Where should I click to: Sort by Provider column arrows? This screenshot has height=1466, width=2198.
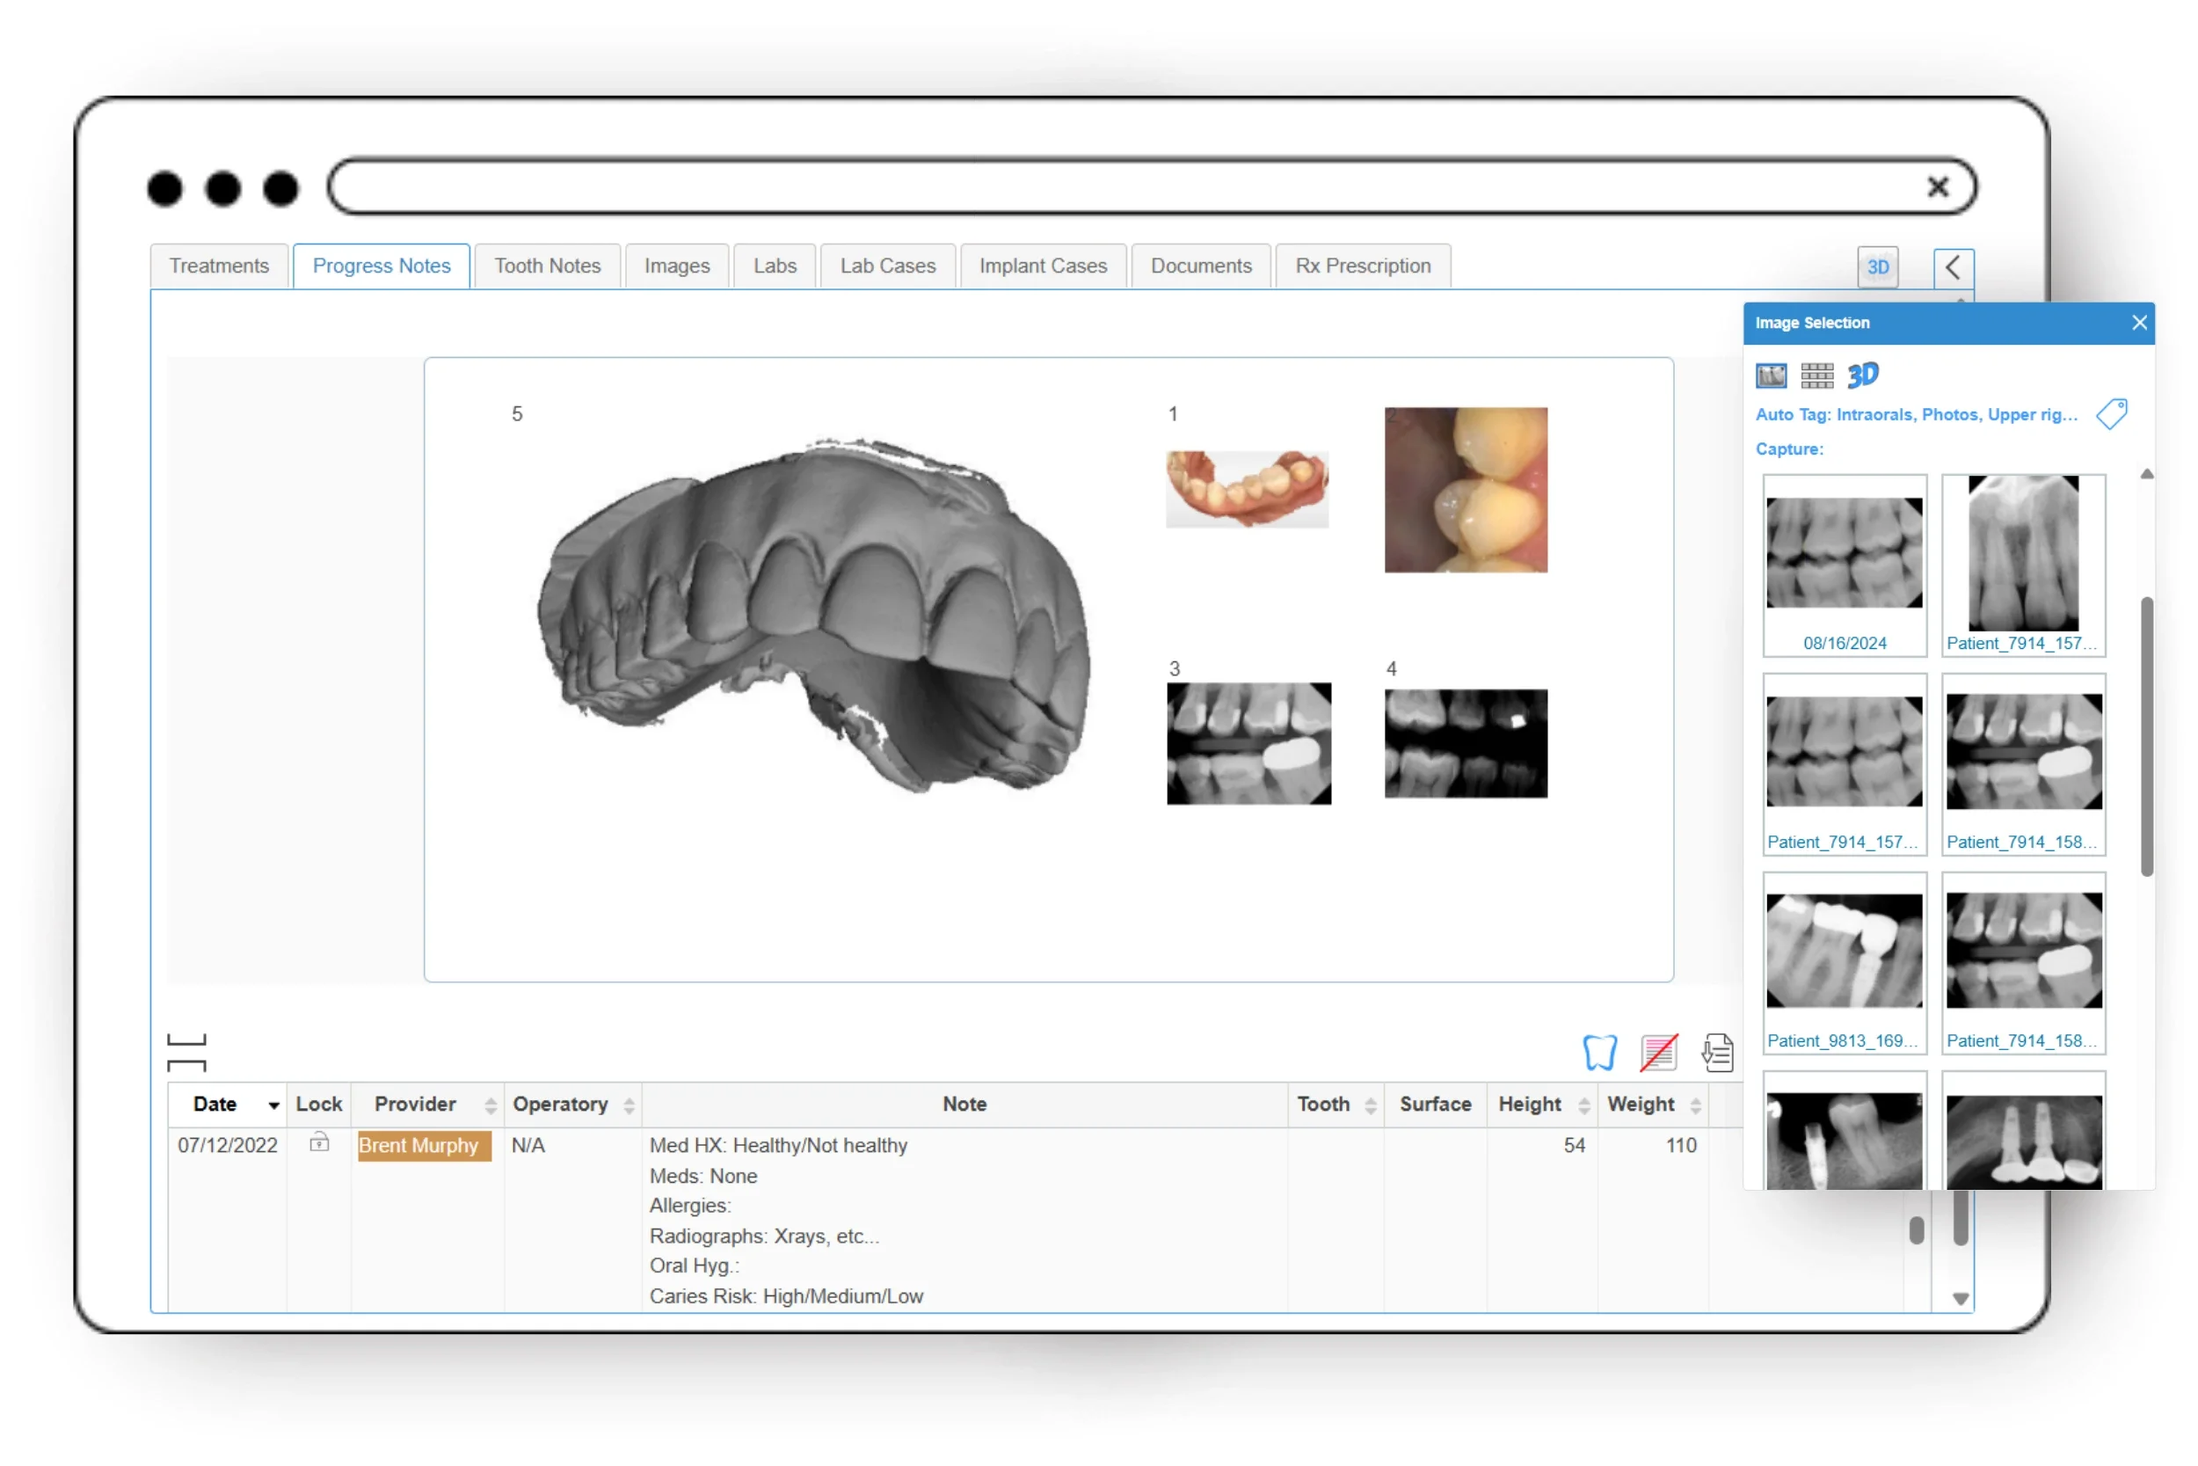[491, 1106]
